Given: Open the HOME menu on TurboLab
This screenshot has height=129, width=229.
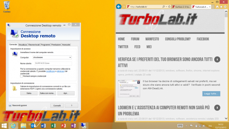Looking at the screenshot, I should point(121,39).
